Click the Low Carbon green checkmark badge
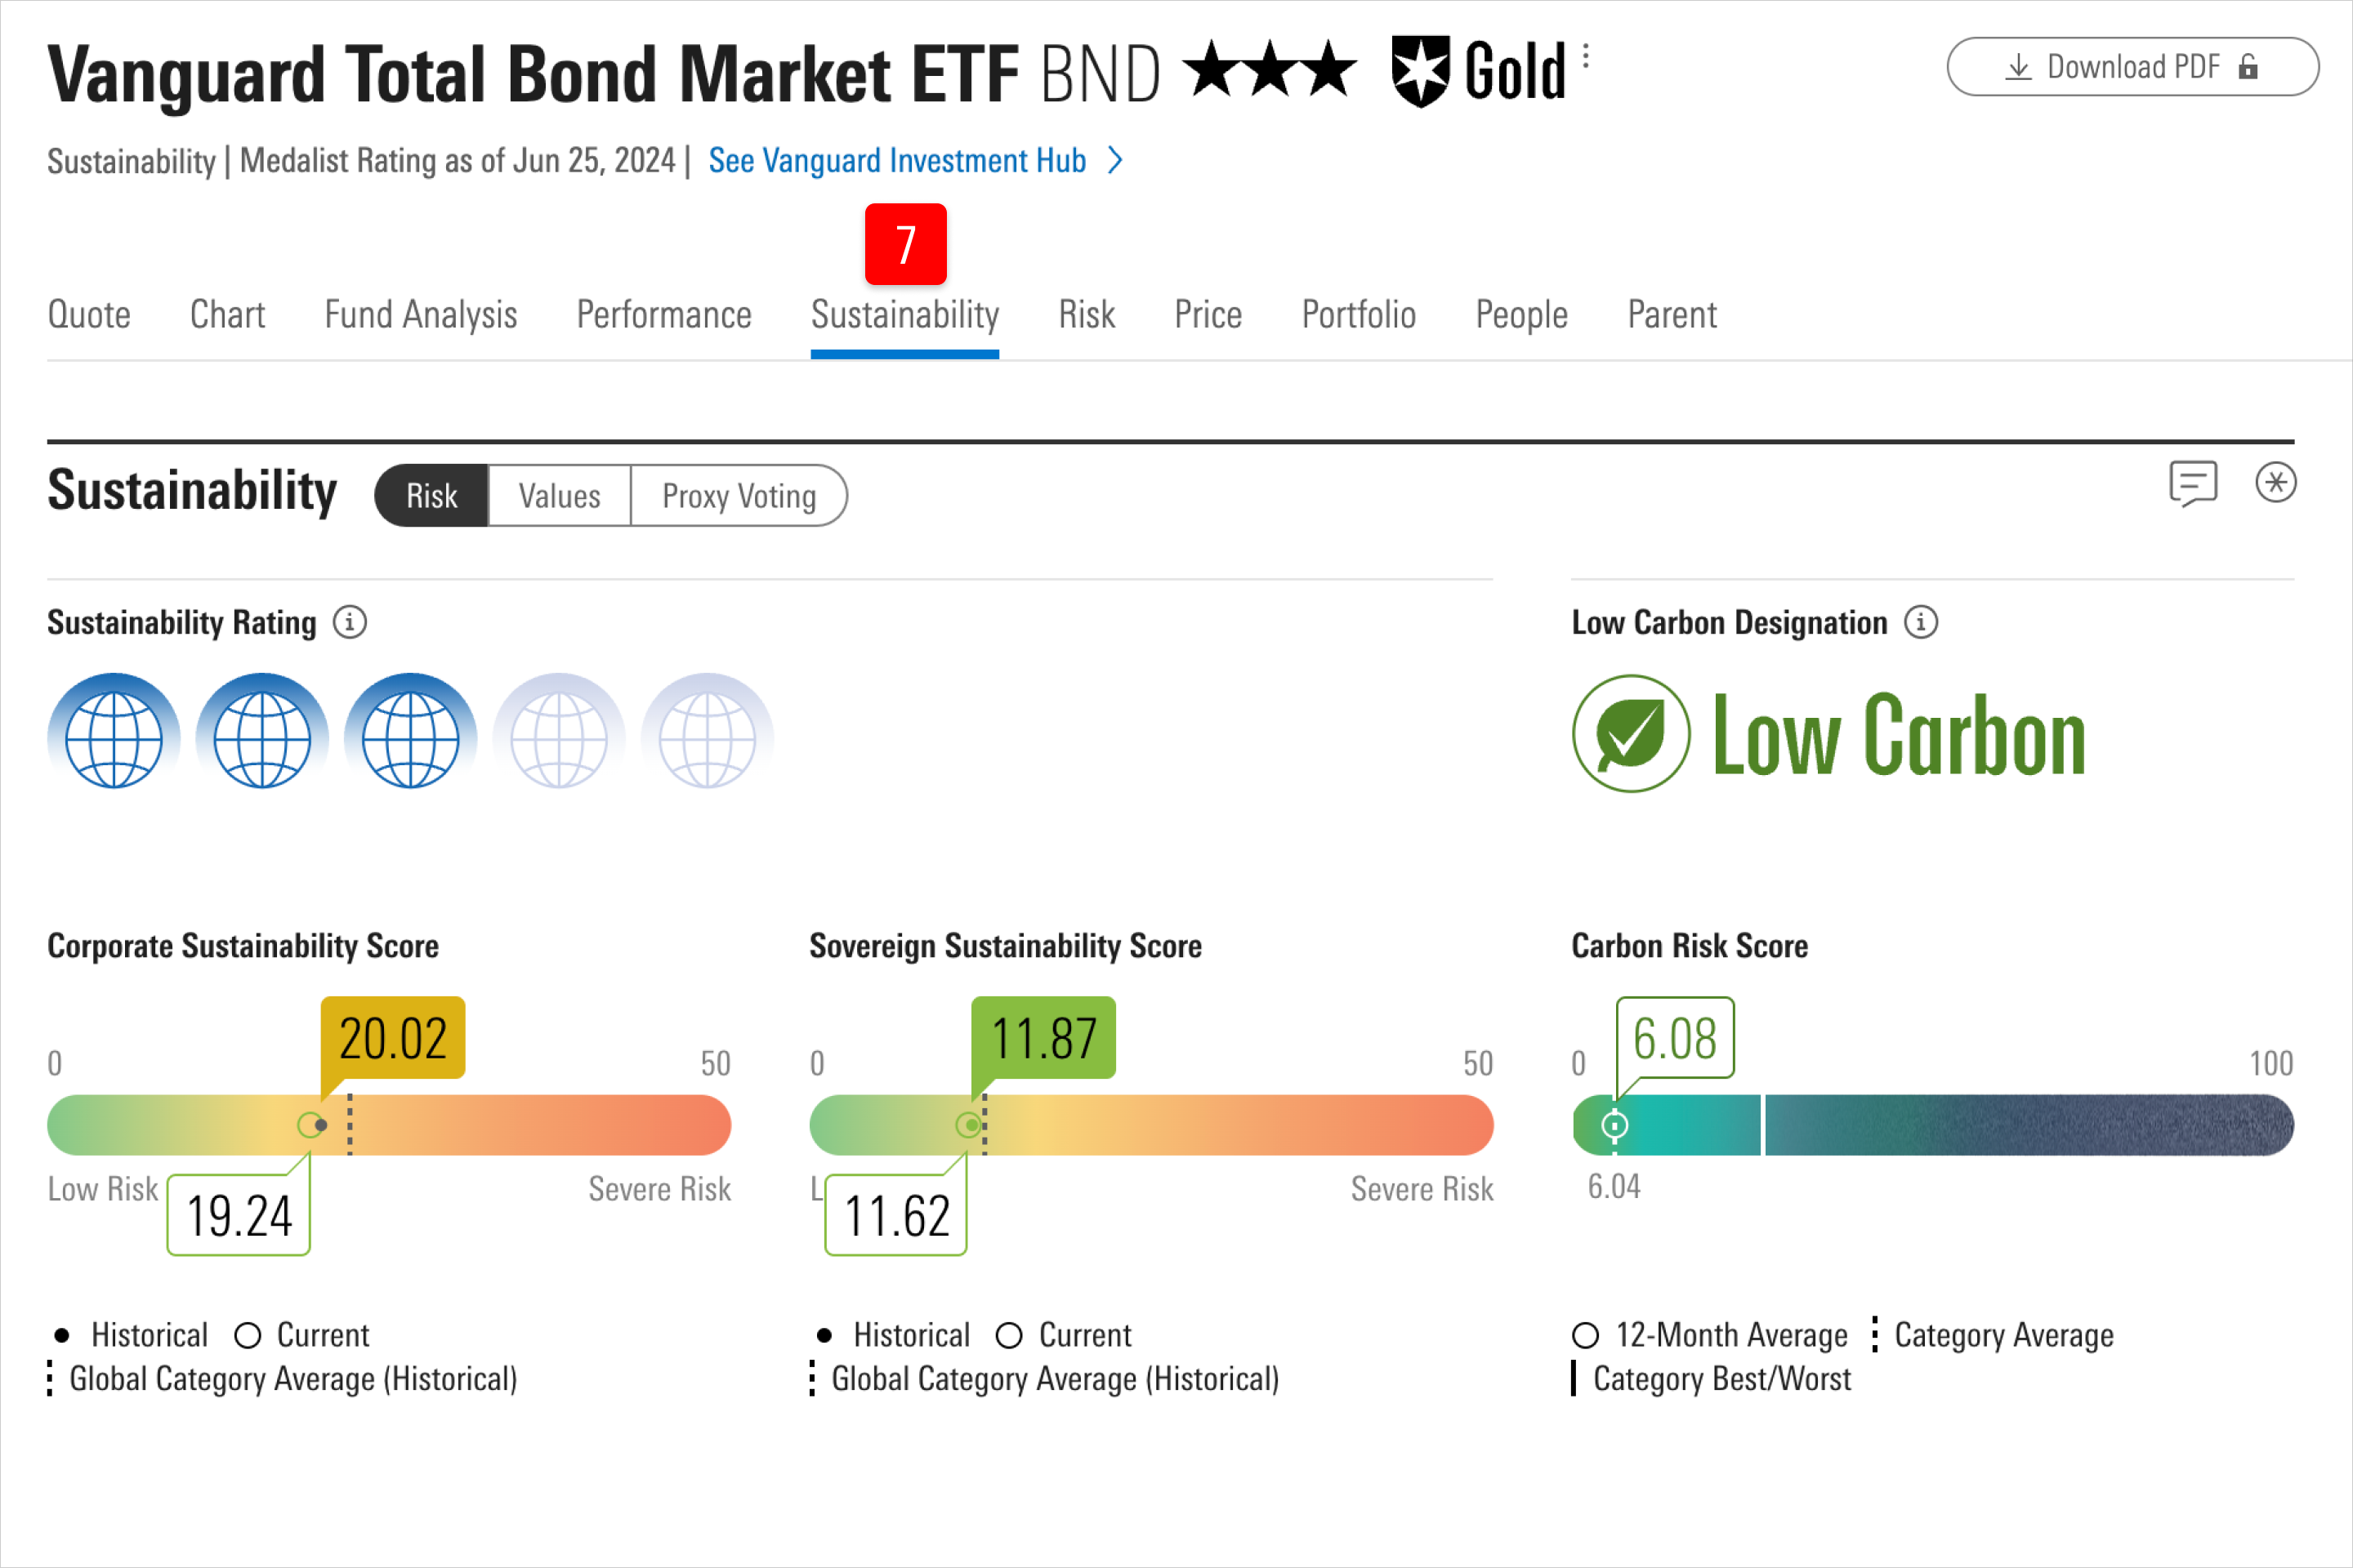This screenshot has height=1568, width=2353. tap(1631, 734)
